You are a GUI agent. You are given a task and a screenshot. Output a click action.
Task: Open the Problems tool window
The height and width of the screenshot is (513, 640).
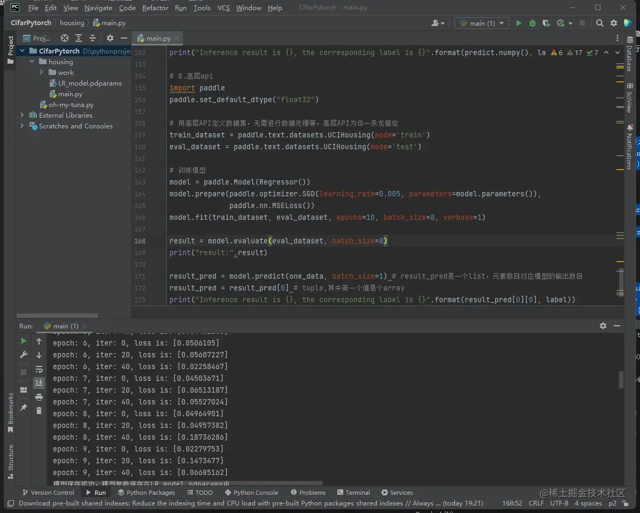(x=308, y=492)
